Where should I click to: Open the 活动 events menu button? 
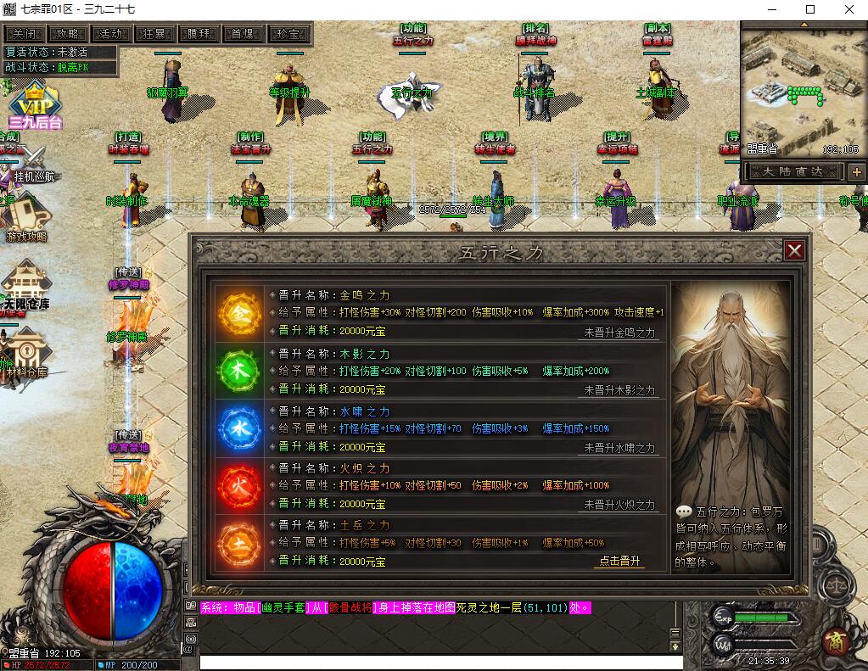coord(111,34)
